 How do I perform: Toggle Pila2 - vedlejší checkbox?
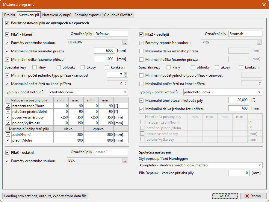141,34
